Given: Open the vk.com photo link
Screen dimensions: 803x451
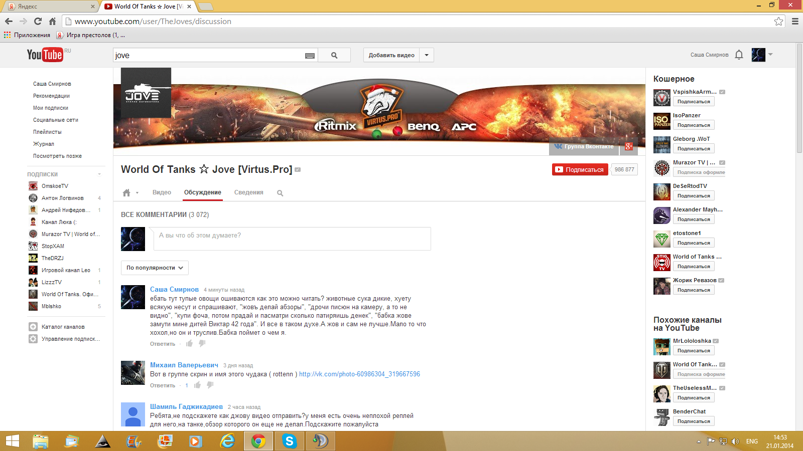Looking at the screenshot, I should 359,374.
